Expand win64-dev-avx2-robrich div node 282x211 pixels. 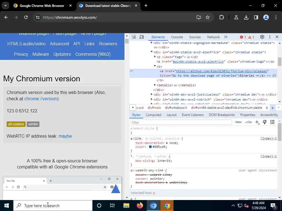(x=151, y=99)
